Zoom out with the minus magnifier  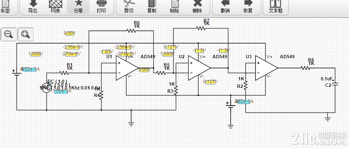click(x=9, y=35)
